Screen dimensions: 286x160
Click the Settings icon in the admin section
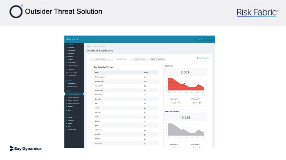coord(67,117)
